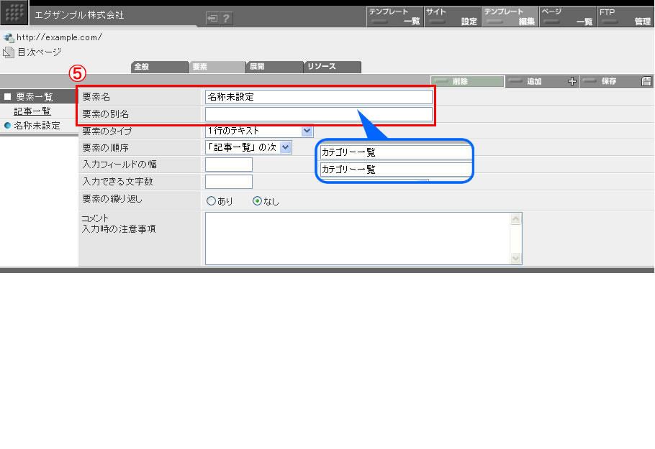
Task: Click the 記事一覧 link in sidebar
Action: coord(32,111)
